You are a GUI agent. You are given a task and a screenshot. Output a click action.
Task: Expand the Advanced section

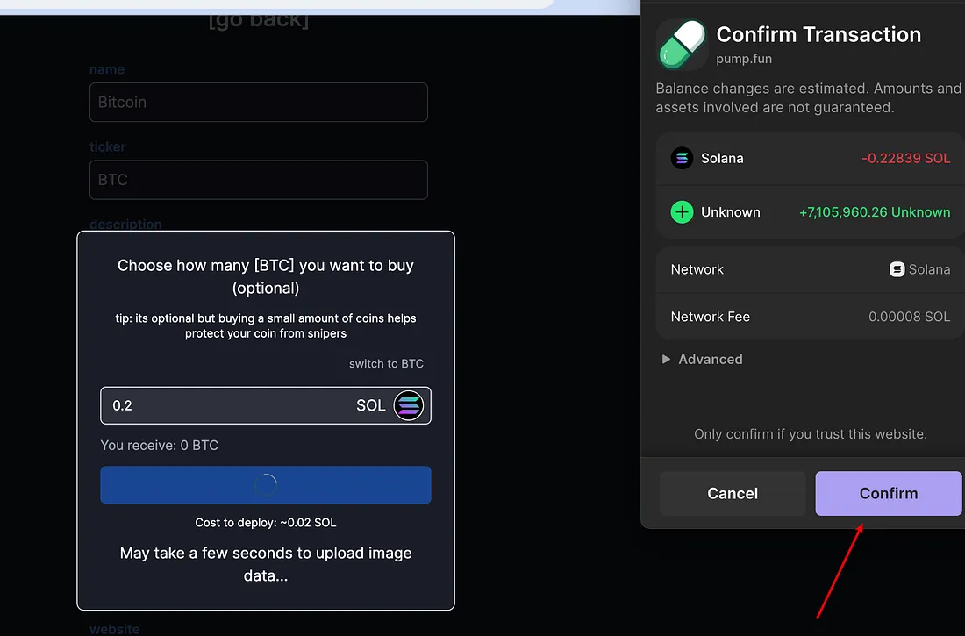(x=702, y=359)
